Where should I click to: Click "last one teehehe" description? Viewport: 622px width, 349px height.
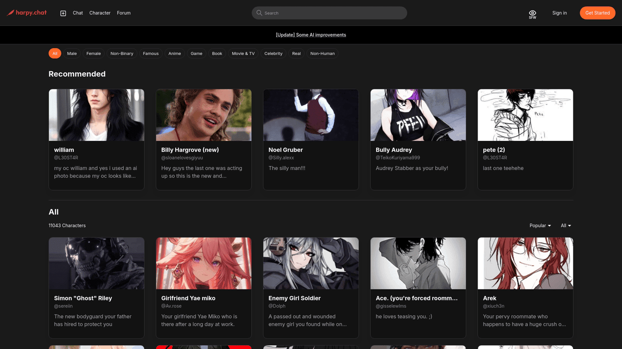pyautogui.click(x=503, y=168)
